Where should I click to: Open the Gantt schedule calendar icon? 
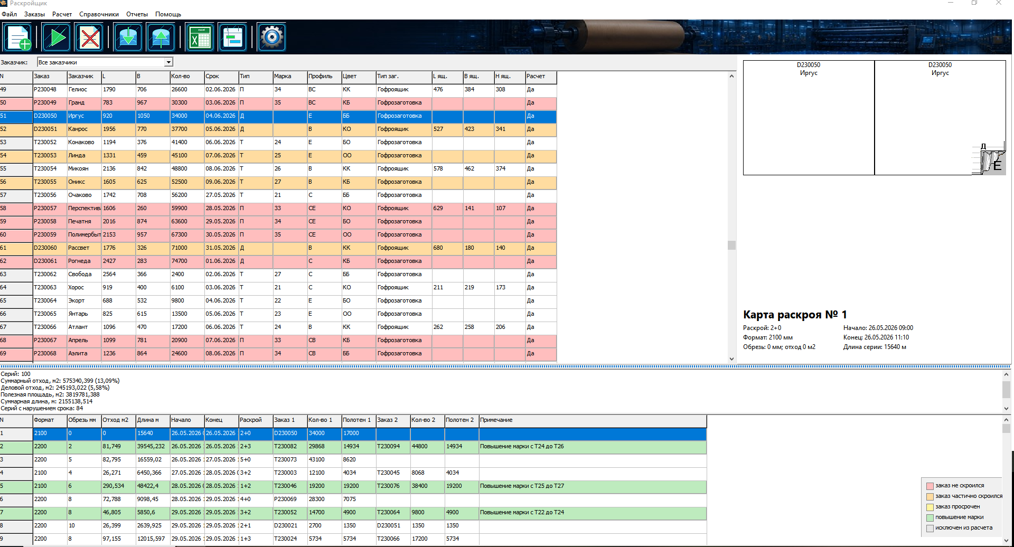click(x=233, y=37)
